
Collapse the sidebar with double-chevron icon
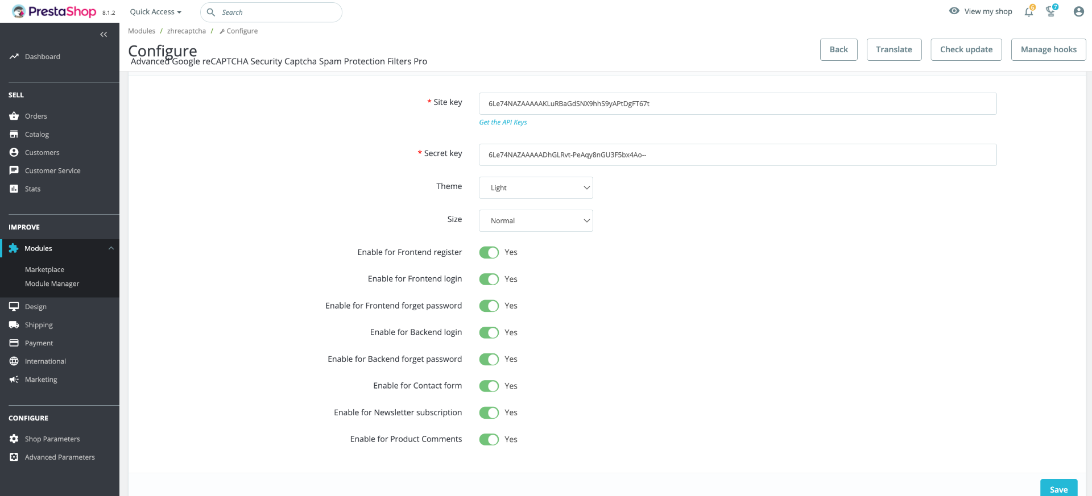pyautogui.click(x=104, y=35)
